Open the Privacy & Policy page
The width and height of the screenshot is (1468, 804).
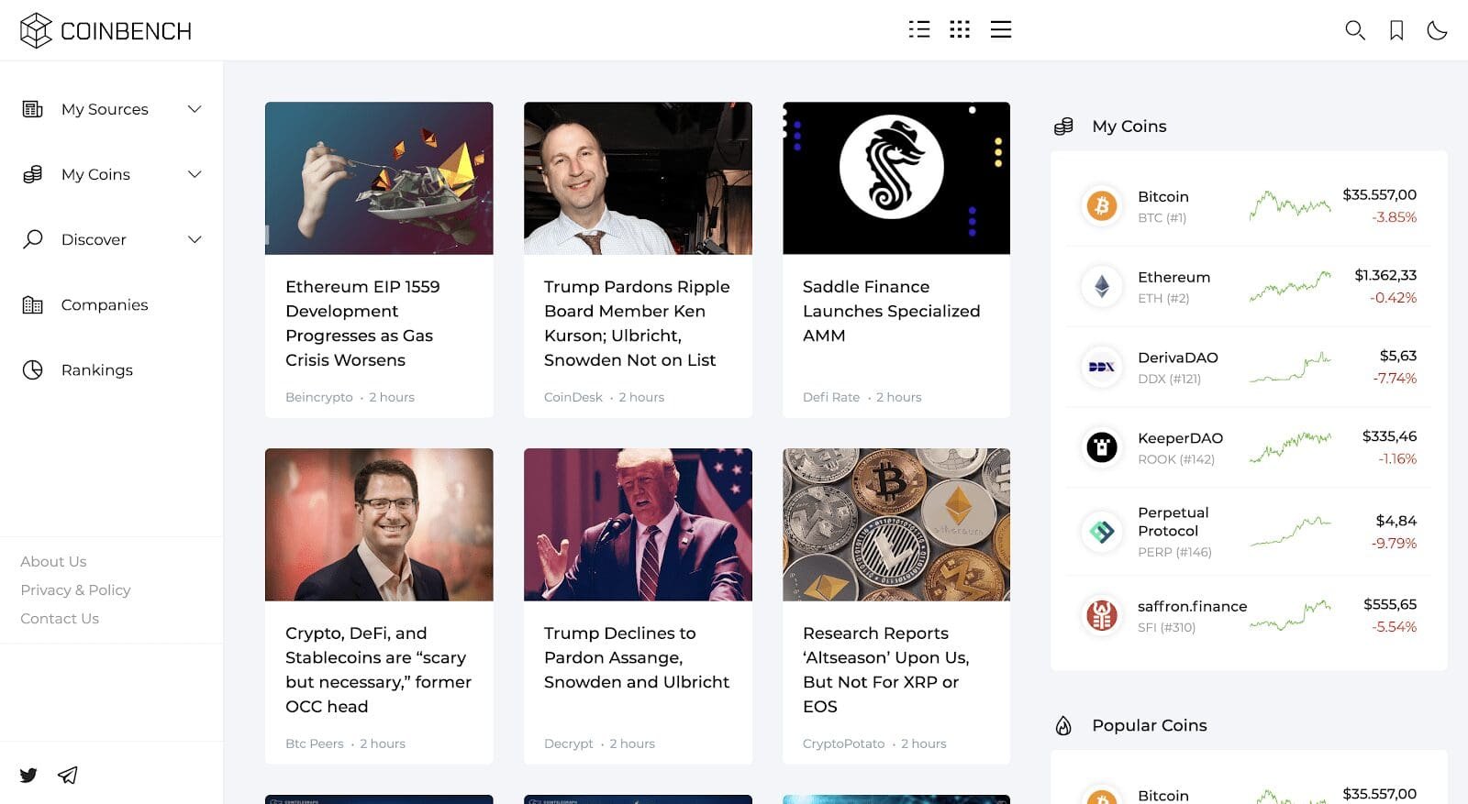pyautogui.click(x=75, y=589)
